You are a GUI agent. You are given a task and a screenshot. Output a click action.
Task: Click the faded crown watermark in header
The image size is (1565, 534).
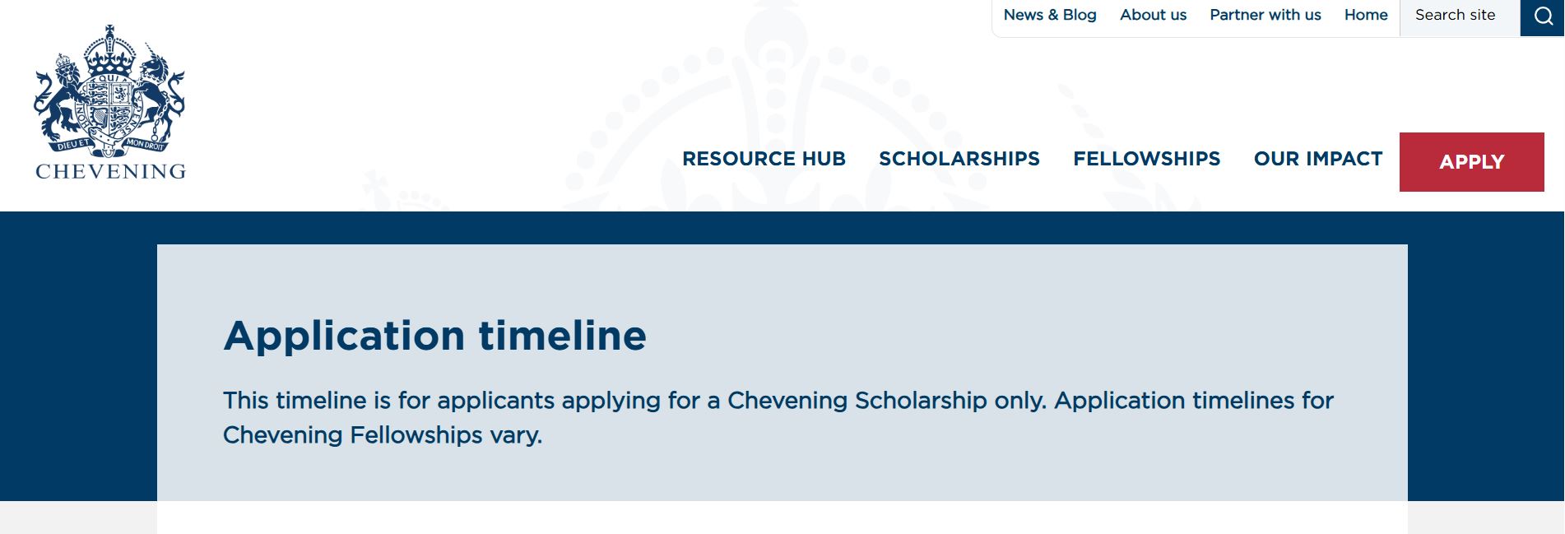773,105
